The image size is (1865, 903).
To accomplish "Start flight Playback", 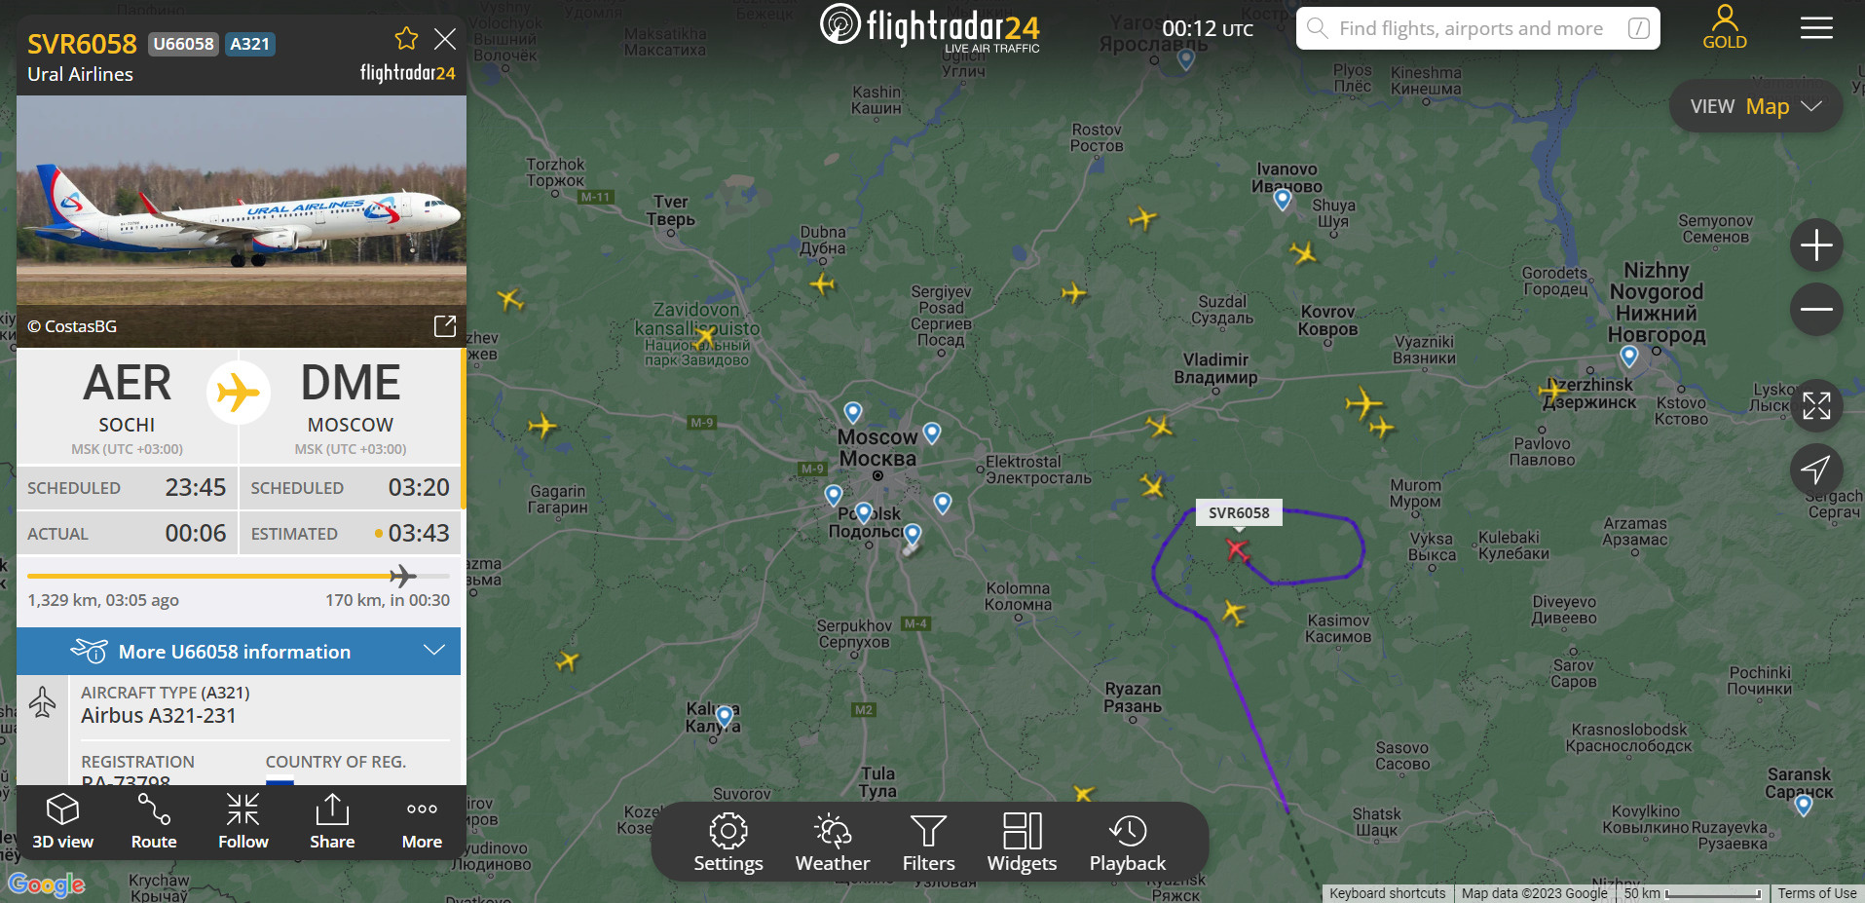I will 1127,843.
